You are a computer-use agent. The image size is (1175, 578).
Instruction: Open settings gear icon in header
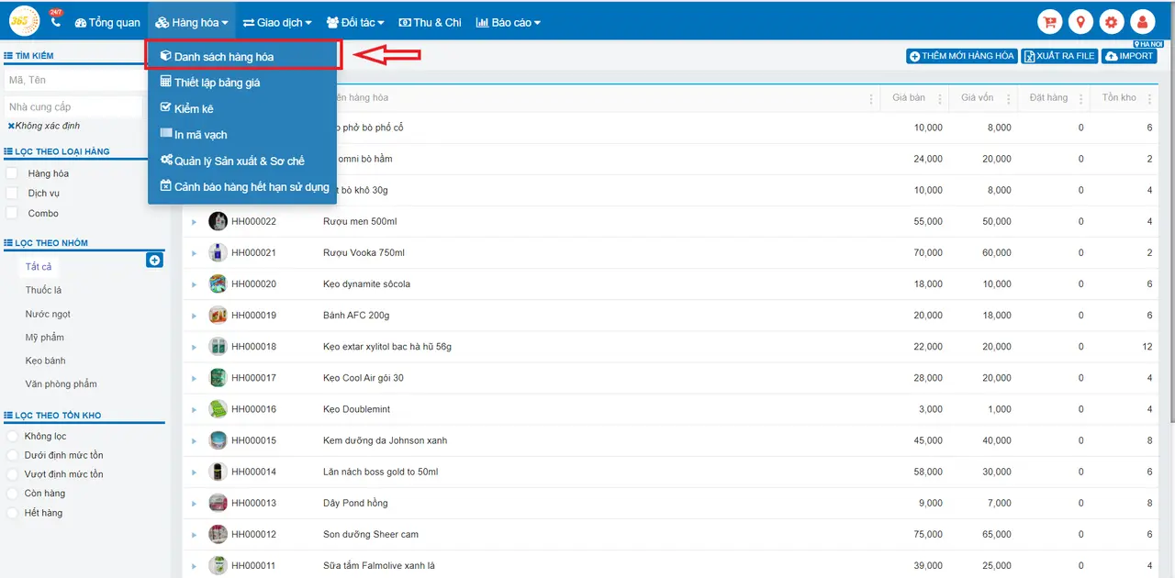pos(1112,22)
